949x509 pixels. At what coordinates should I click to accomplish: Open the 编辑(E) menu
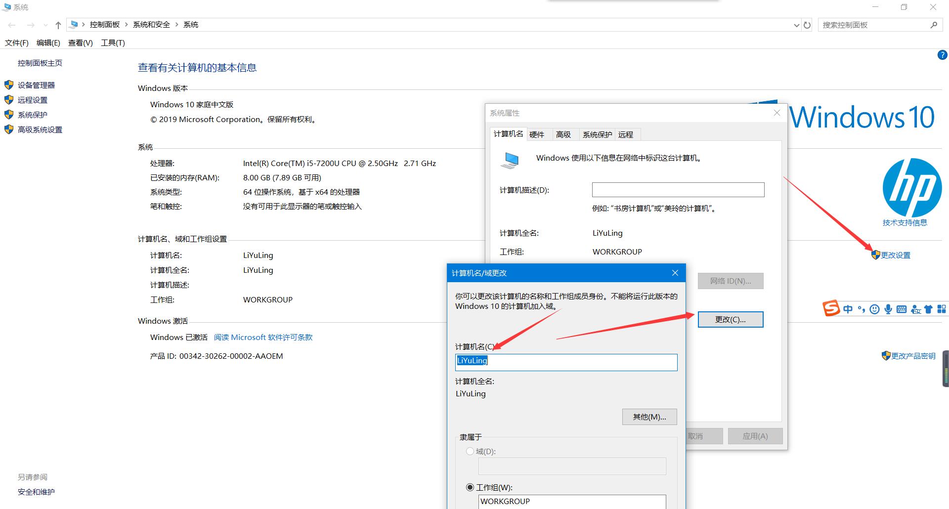[48, 43]
